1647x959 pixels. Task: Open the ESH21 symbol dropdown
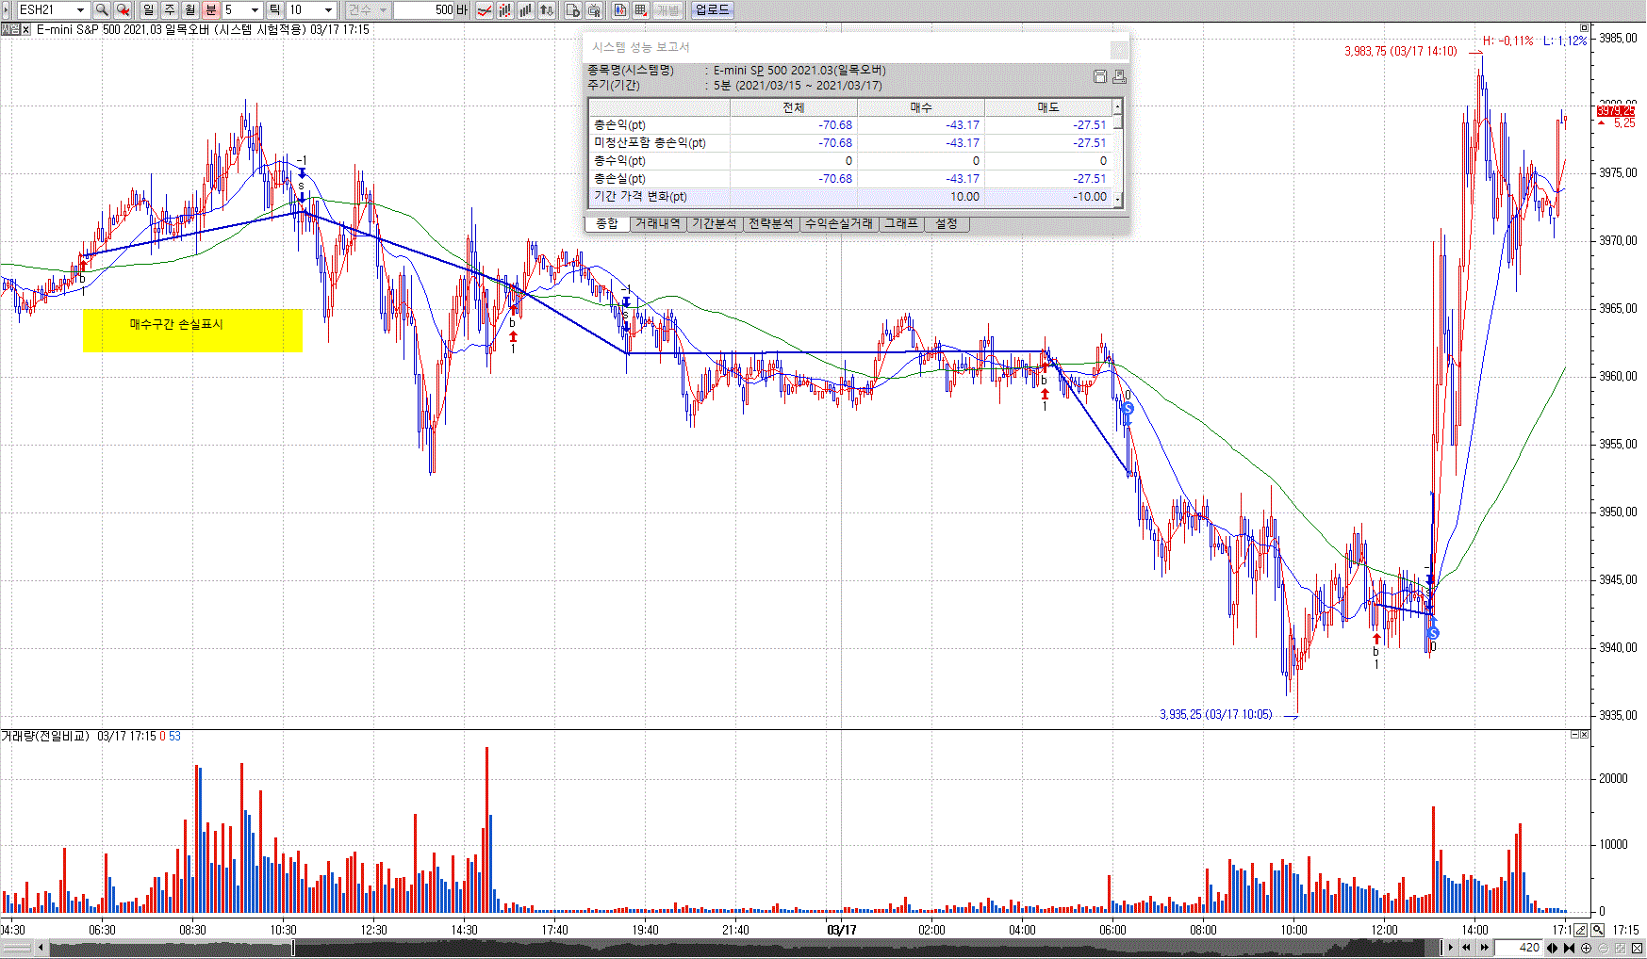coord(80,10)
